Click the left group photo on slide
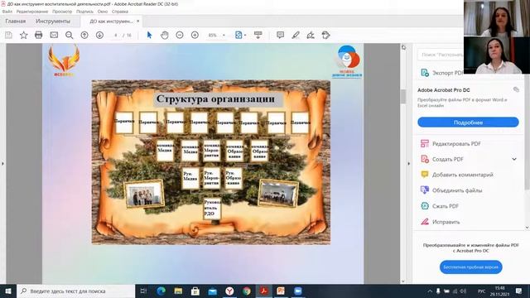 144,194
